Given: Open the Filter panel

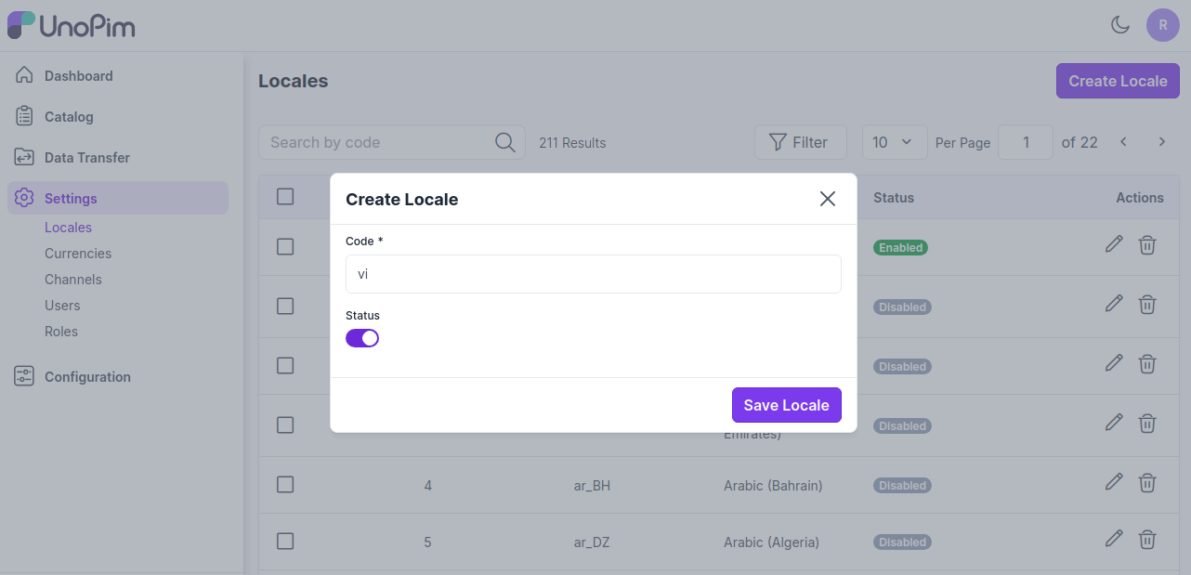Looking at the screenshot, I should click(x=800, y=142).
